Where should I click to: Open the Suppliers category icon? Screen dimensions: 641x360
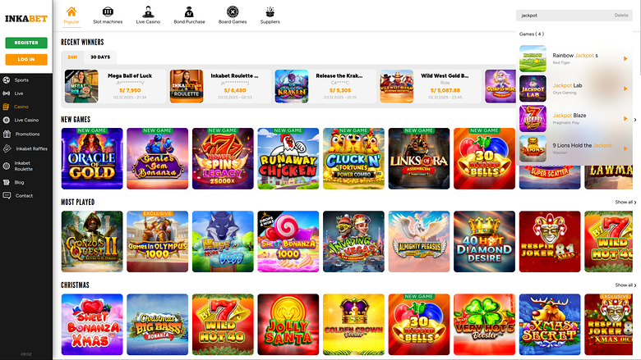[x=270, y=11]
